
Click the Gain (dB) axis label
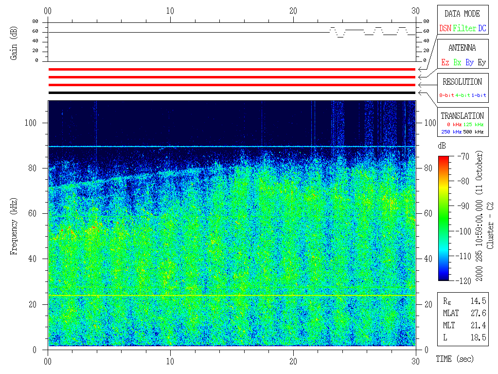14,42
